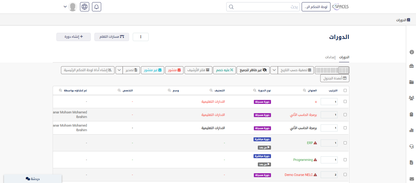Click the globe language icon
This screenshot has width=416, height=183.
[85, 7]
